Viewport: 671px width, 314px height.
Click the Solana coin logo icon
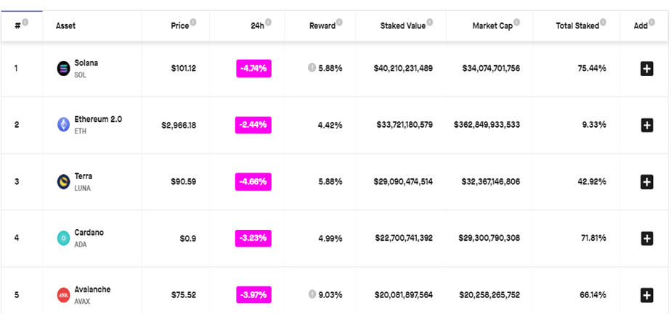[x=63, y=68]
